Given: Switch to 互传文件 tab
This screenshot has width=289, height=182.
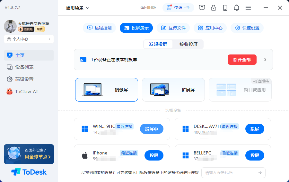Looking at the screenshot, I should 173,28.
